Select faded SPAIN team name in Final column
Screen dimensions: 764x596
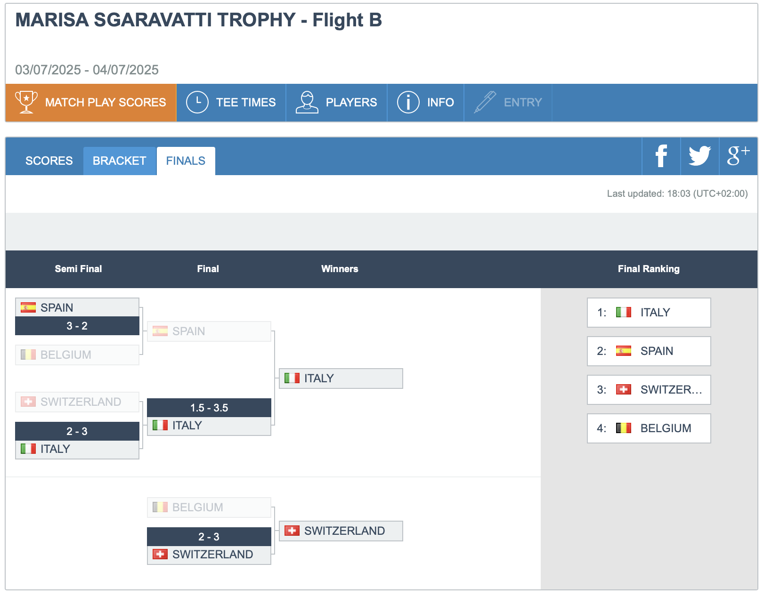(189, 331)
